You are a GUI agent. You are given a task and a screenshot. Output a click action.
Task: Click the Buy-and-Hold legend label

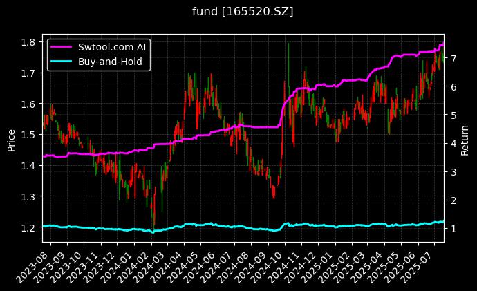coord(111,62)
